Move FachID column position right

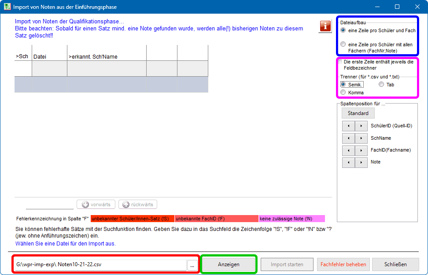click(x=361, y=150)
